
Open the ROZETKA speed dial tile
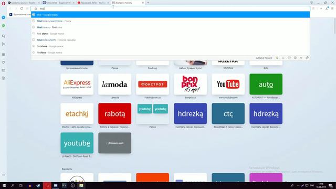coord(228,62)
